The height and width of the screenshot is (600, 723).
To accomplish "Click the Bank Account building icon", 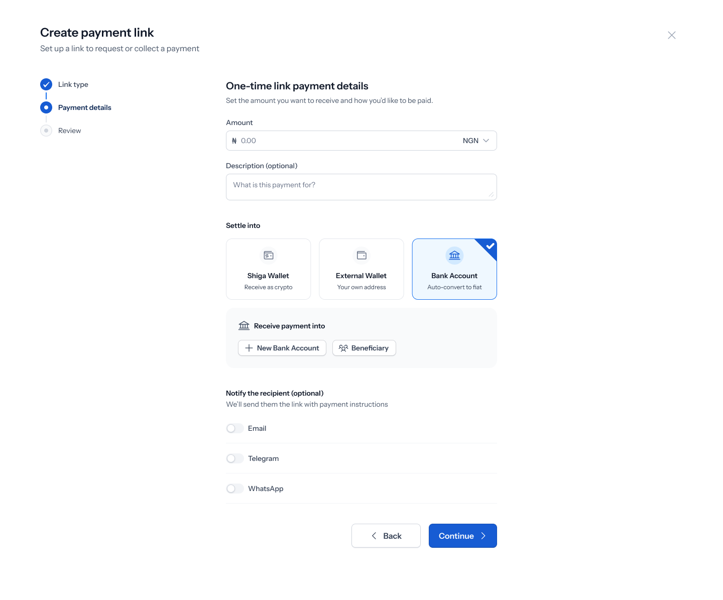I will pyautogui.click(x=454, y=256).
